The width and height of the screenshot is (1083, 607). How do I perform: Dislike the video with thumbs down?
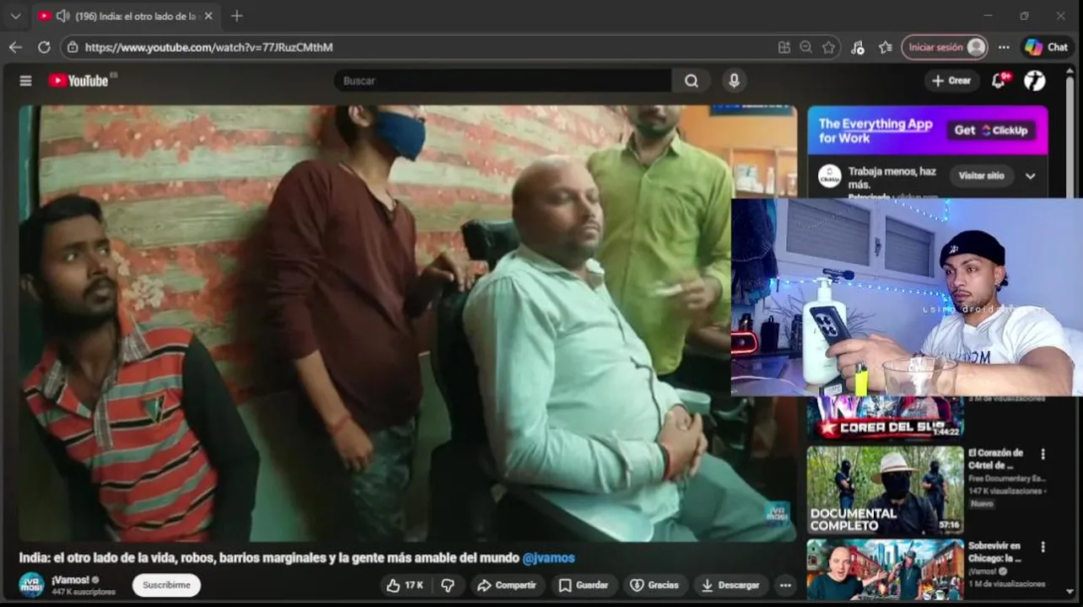(448, 585)
